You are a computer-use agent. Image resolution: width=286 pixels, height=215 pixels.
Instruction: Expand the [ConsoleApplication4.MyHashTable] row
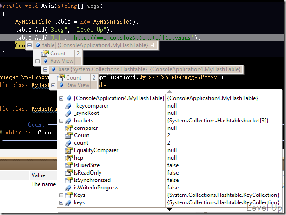pos(61,98)
